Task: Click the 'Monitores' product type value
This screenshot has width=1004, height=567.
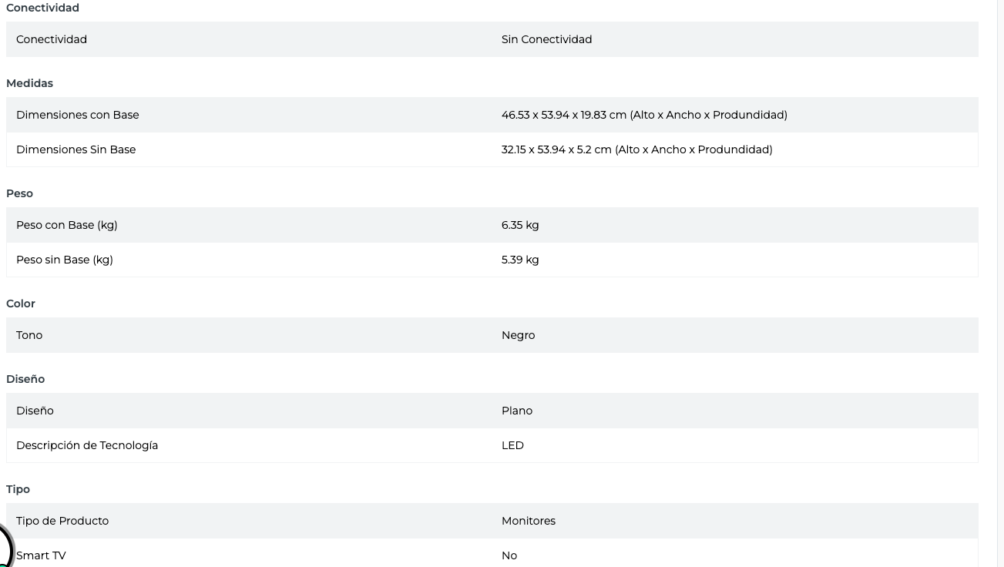Action: click(529, 521)
